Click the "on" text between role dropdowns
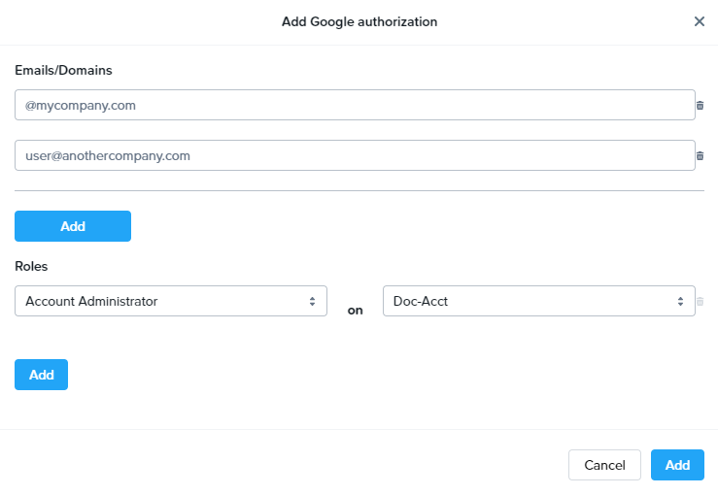 pos(356,311)
